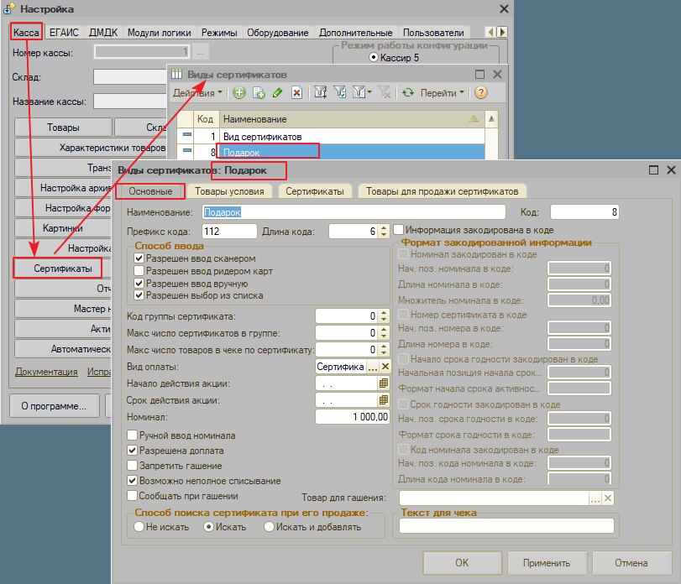Uncheck Разрешена доплата checkbox
Image resolution: width=681 pixels, height=584 pixels.
click(132, 451)
